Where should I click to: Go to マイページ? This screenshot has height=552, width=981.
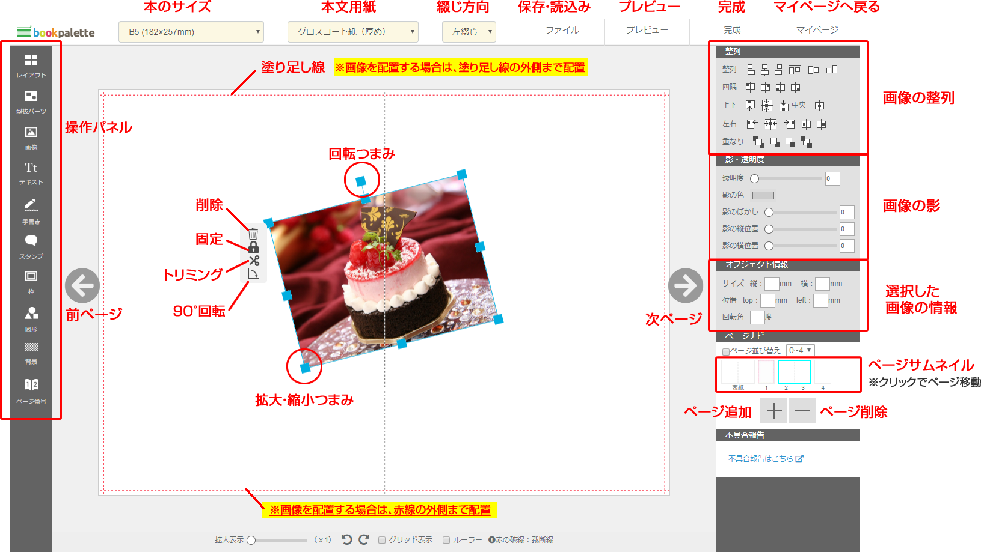pyautogui.click(x=817, y=30)
